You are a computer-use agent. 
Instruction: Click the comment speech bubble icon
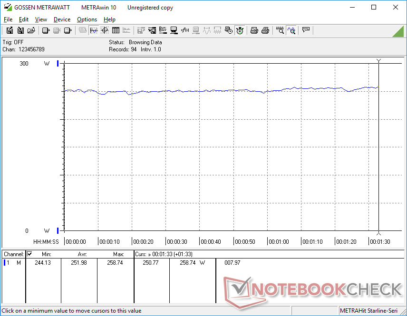[x=306, y=30]
